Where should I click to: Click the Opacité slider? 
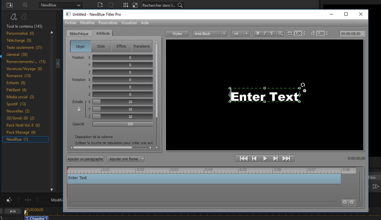tap(123, 124)
